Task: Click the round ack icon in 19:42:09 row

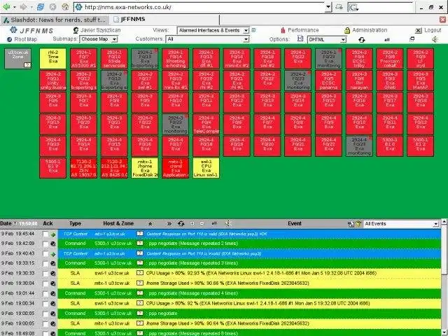Action: [x=53, y=244]
